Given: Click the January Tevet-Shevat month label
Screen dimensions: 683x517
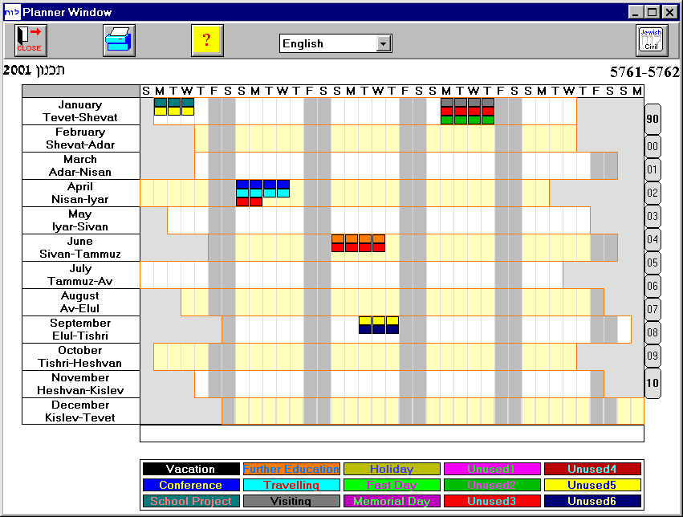Looking at the screenshot, I should click(x=79, y=110).
